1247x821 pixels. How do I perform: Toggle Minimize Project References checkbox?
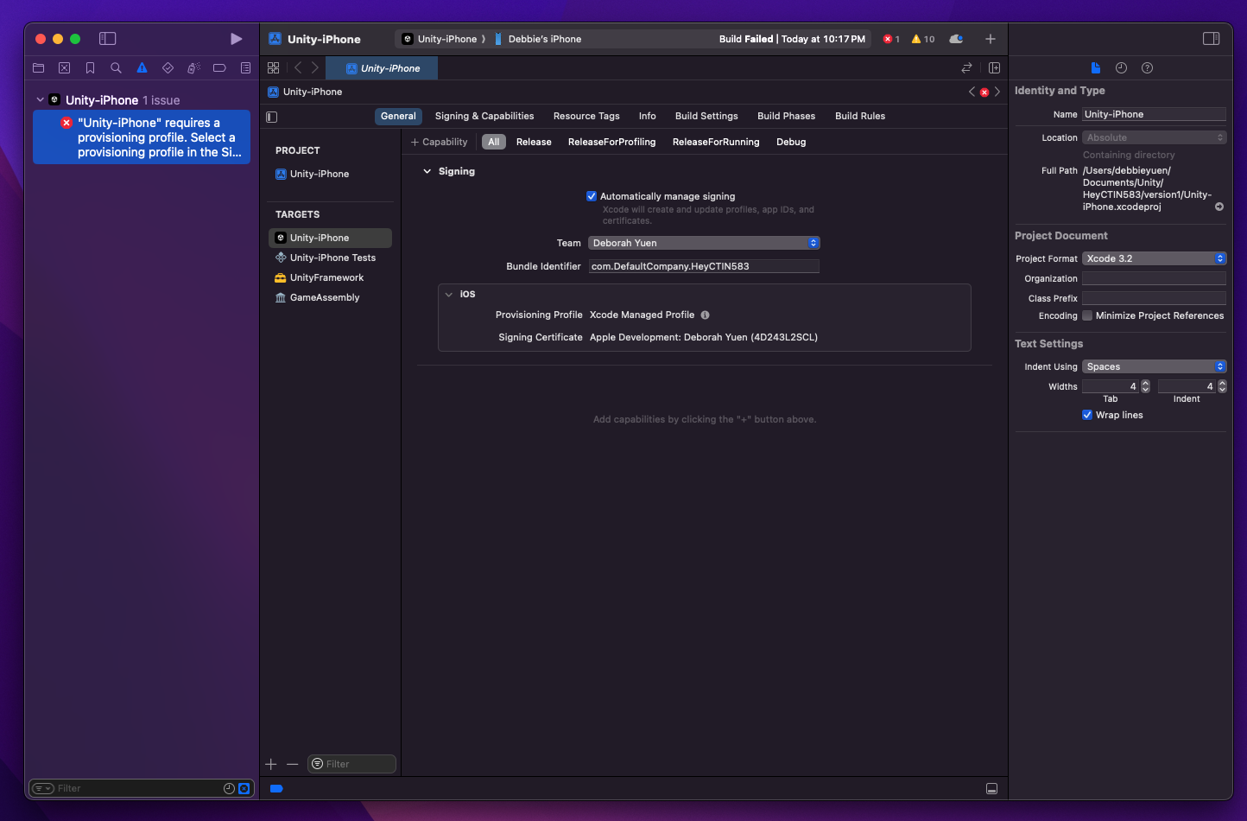click(x=1087, y=315)
